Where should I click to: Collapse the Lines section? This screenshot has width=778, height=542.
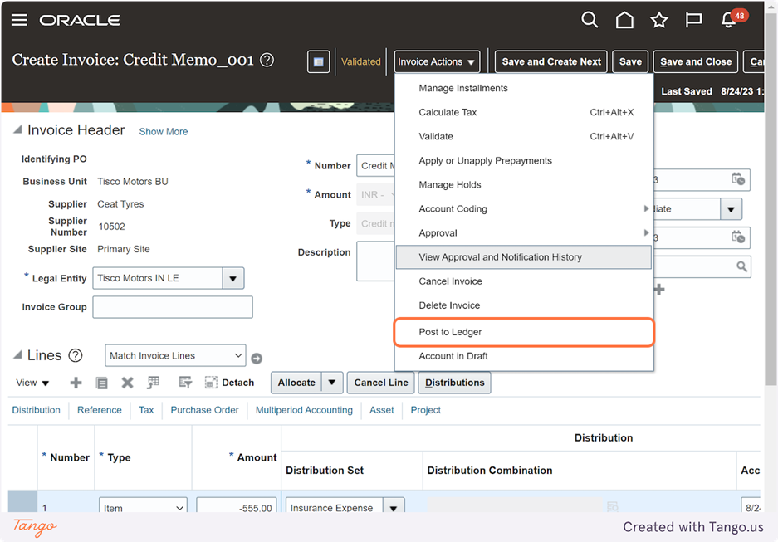pyautogui.click(x=17, y=355)
